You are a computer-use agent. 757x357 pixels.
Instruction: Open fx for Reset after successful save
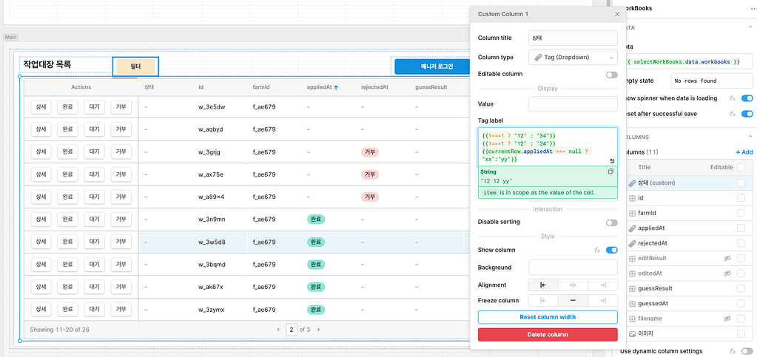tap(733, 114)
